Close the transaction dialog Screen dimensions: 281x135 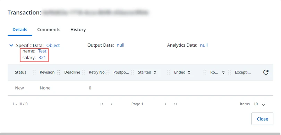[x=262, y=119]
